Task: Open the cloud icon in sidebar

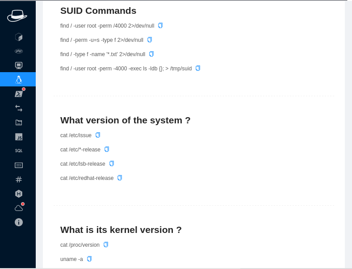Action: [x=19, y=208]
